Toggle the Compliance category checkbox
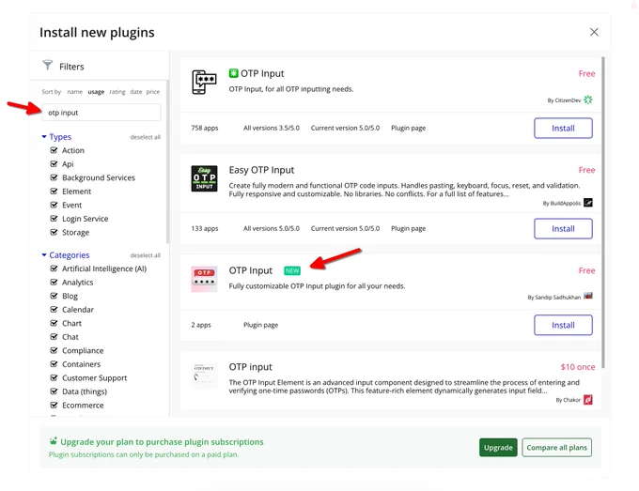The height and width of the screenshot is (491, 639). (x=54, y=350)
